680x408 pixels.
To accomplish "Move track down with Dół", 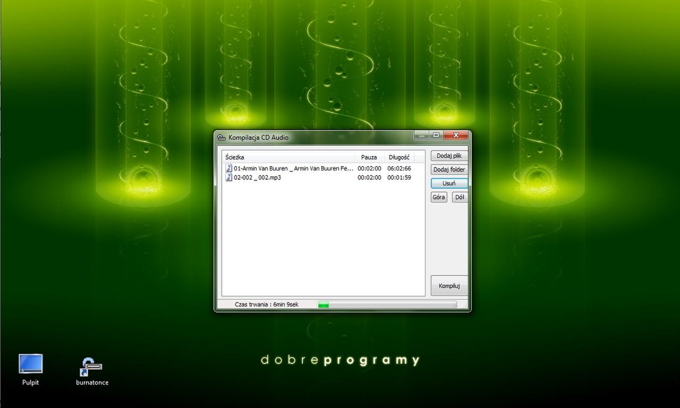I will point(460,197).
